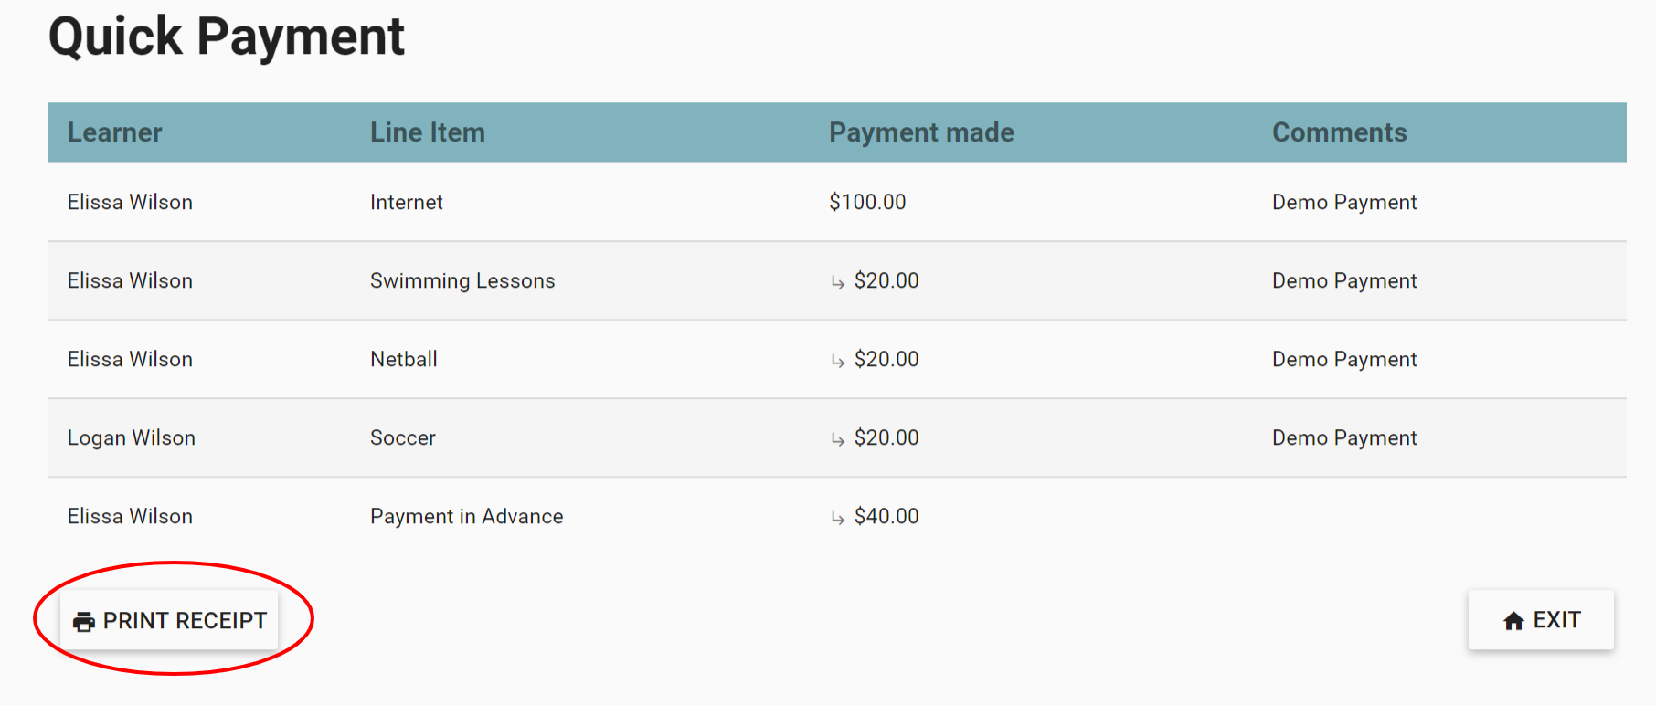Click the home icon inside the Exit button
Viewport: 1656px width, 705px height.
point(1514,620)
